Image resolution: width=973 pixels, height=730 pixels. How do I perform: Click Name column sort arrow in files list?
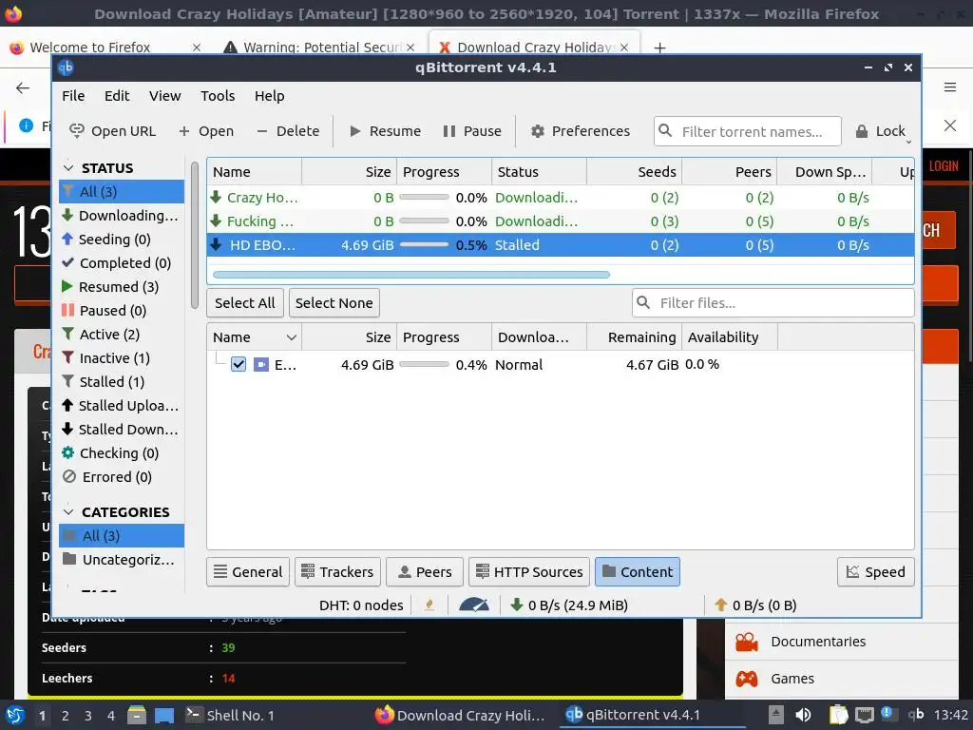pyautogui.click(x=291, y=337)
